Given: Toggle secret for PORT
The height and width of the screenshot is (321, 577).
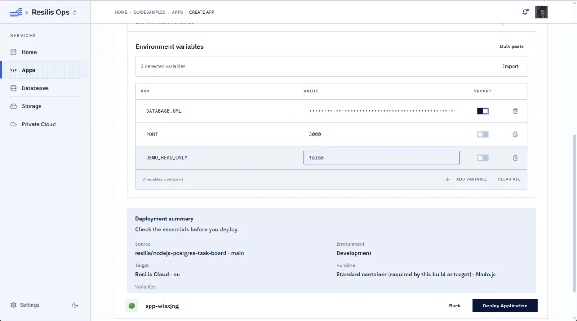Looking at the screenshot, I should (x=483, y=134).
